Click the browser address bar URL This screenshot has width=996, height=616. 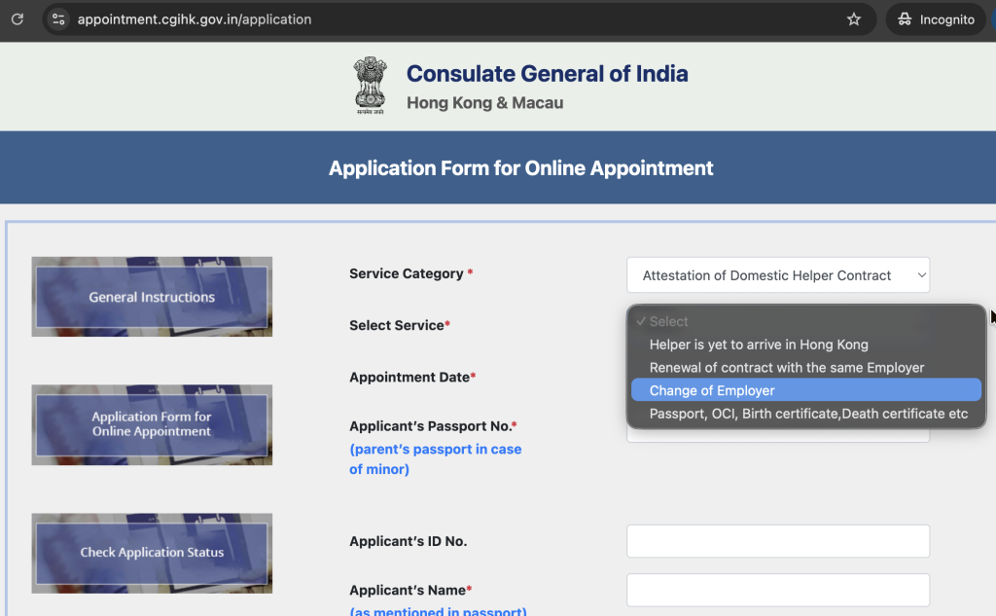tap(195, 19)
